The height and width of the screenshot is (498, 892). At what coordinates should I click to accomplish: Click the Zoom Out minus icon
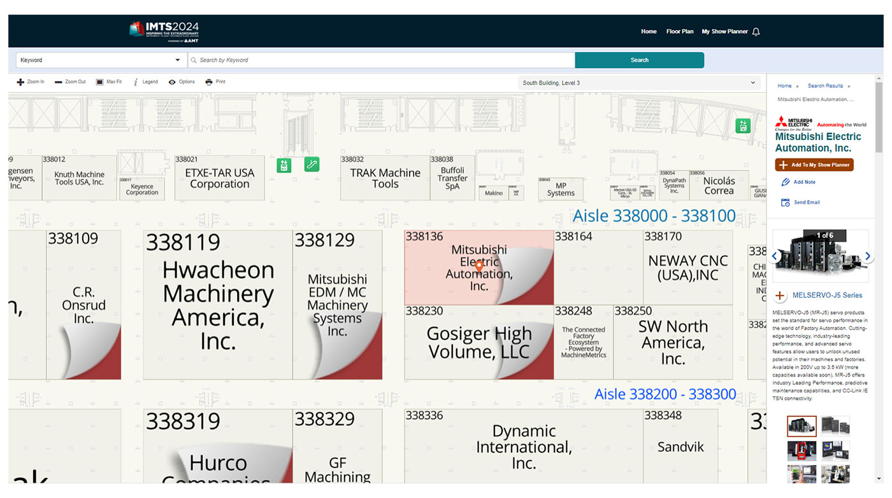(x=59, y=82)
